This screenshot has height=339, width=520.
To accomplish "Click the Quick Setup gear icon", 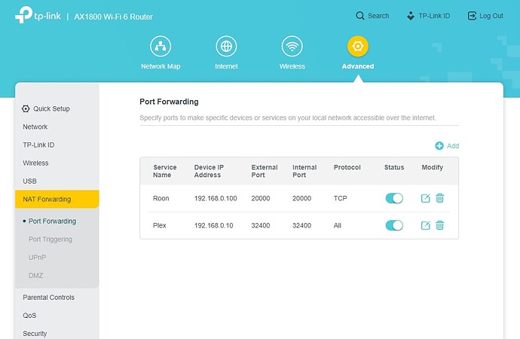I will coord(26,108).
